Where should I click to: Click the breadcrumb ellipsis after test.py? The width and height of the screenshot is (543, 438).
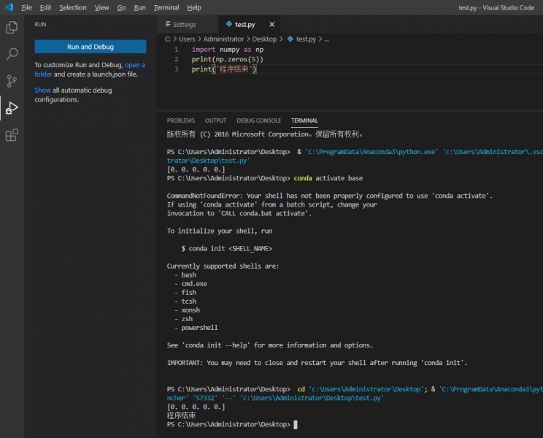(326, 39)
